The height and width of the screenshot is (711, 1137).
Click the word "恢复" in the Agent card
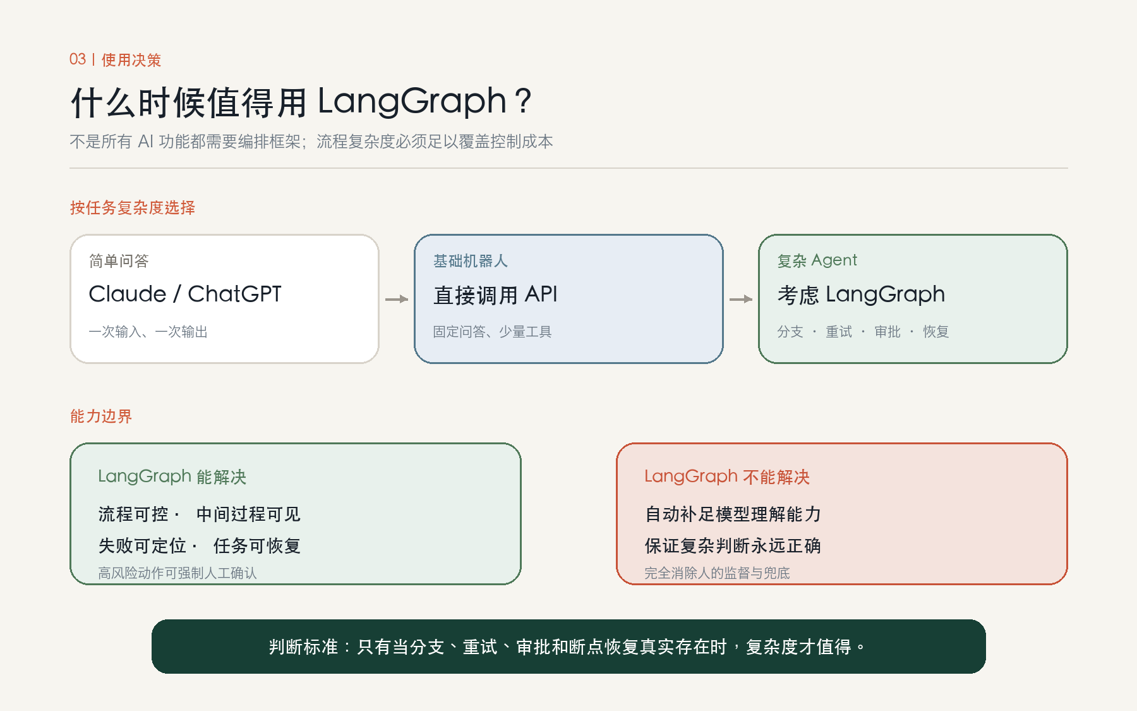pyautogui.click(x=936, y=332)
